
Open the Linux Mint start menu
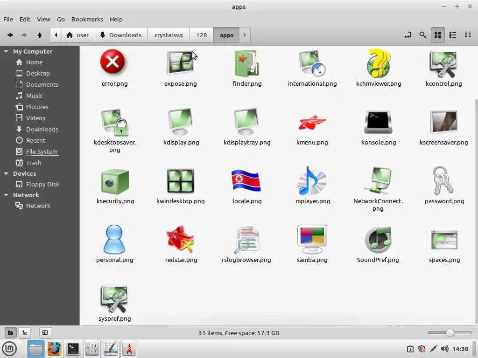(x=9, y=349)
